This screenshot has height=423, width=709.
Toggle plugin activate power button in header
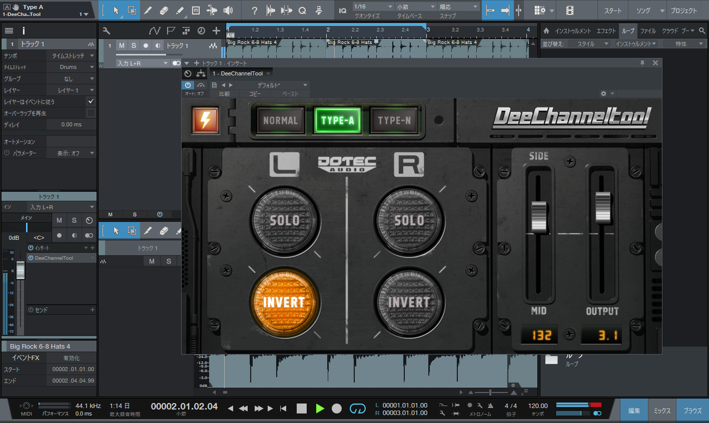(x=188, y=85)
